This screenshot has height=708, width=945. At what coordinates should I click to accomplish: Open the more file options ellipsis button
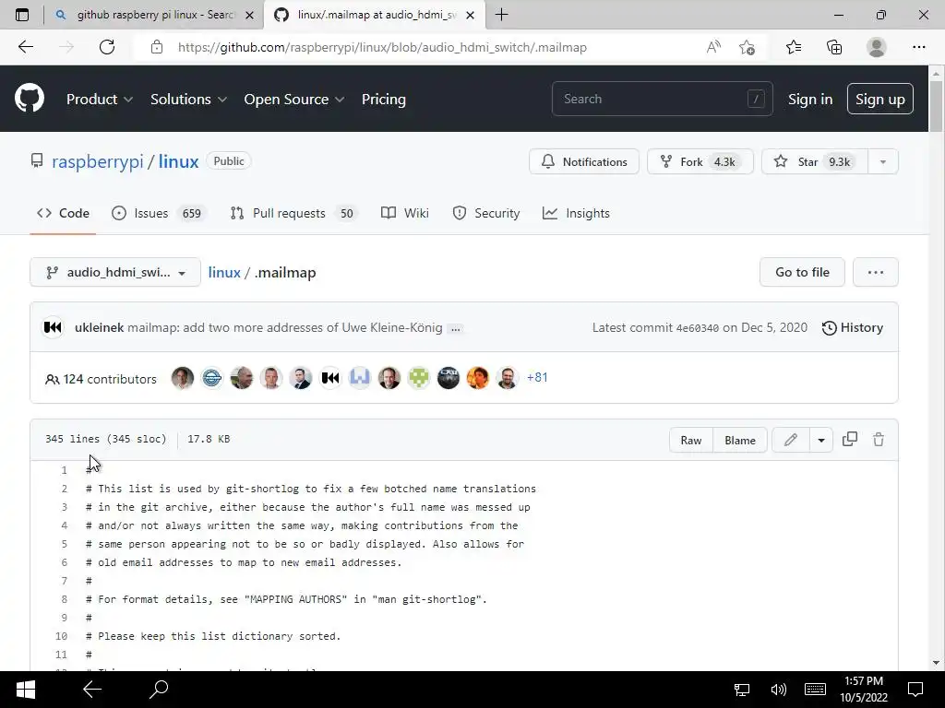pos(876,272)
